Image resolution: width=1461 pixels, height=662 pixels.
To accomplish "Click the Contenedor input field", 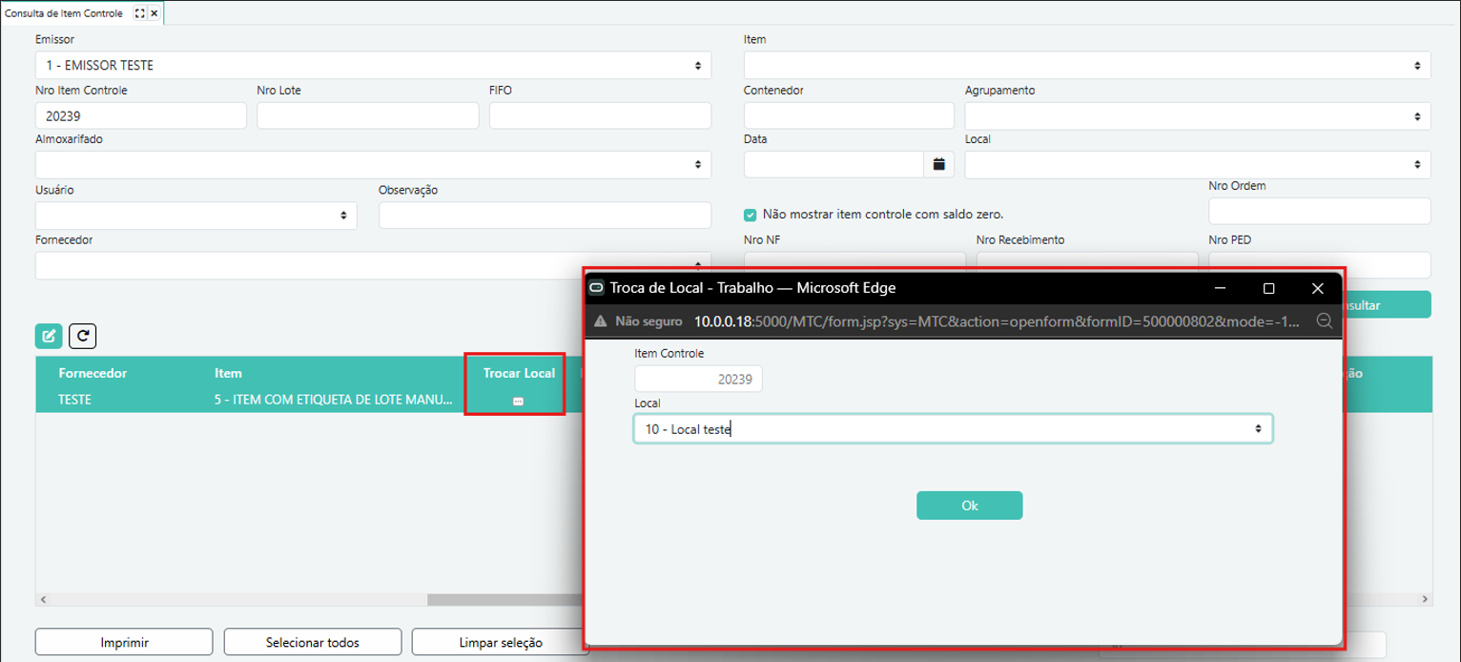I will pyautogui.click(x=849, y=115).
